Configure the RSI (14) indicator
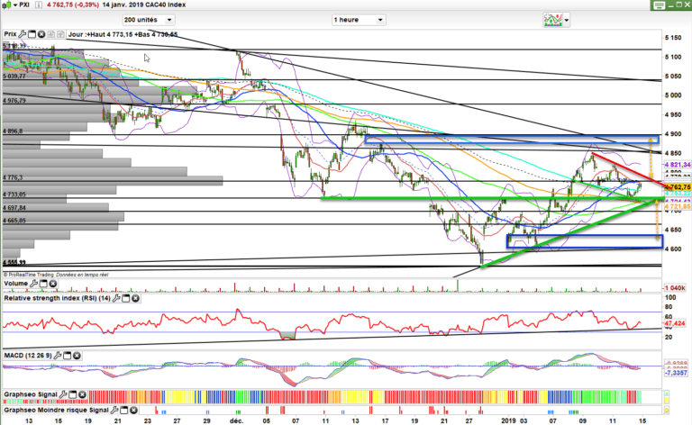 pyautogui.click(x=114, y=297)
